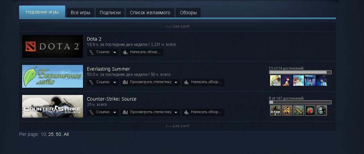364x154 pixels.
Task: Click first Everlasting Summer achievement icon
Action: coord(275,80)
